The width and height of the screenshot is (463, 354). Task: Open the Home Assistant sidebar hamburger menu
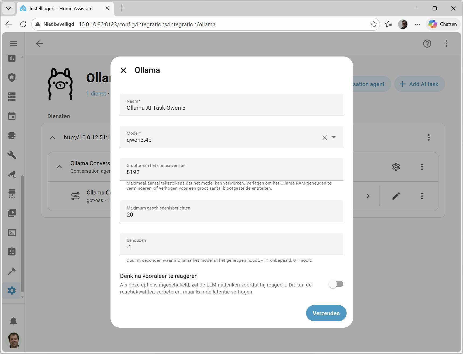pyautogui.click(x=13, y=44)
